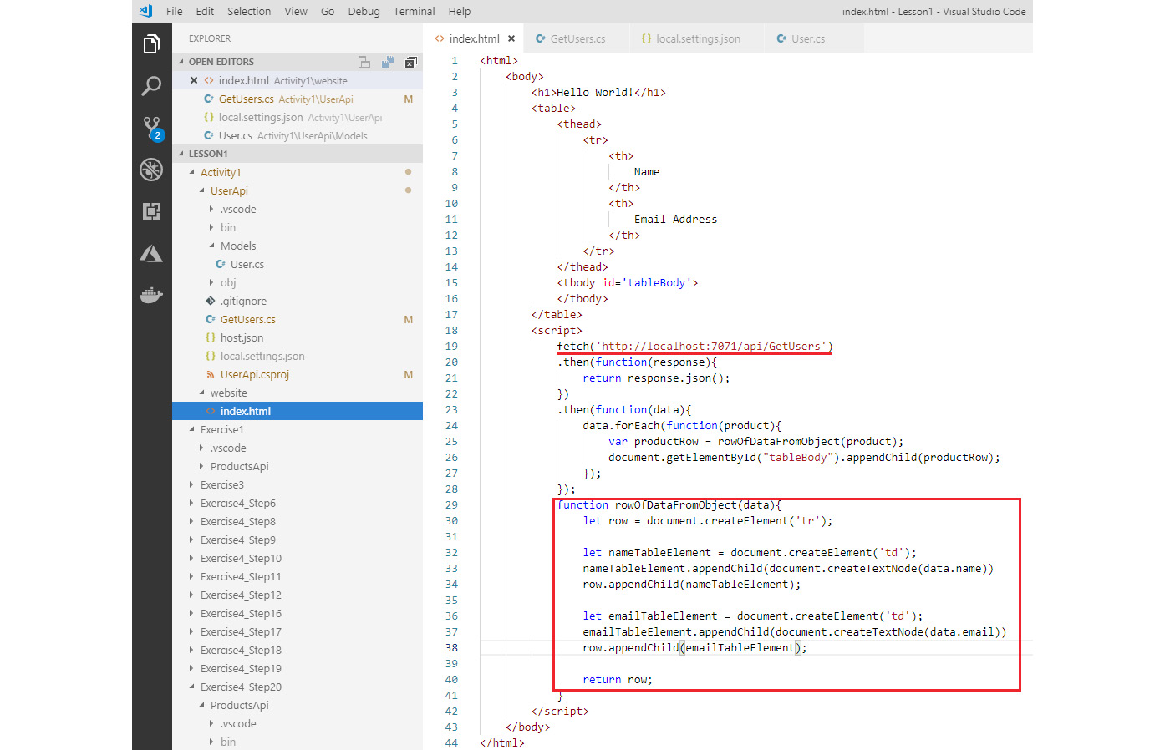Open the View menu

[x=296, y=11]
